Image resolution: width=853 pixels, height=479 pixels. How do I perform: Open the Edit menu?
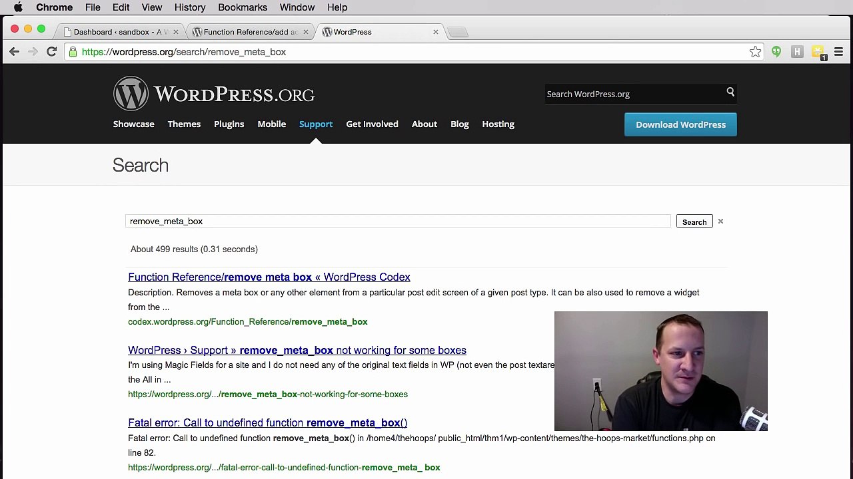[x=121, y=7]
